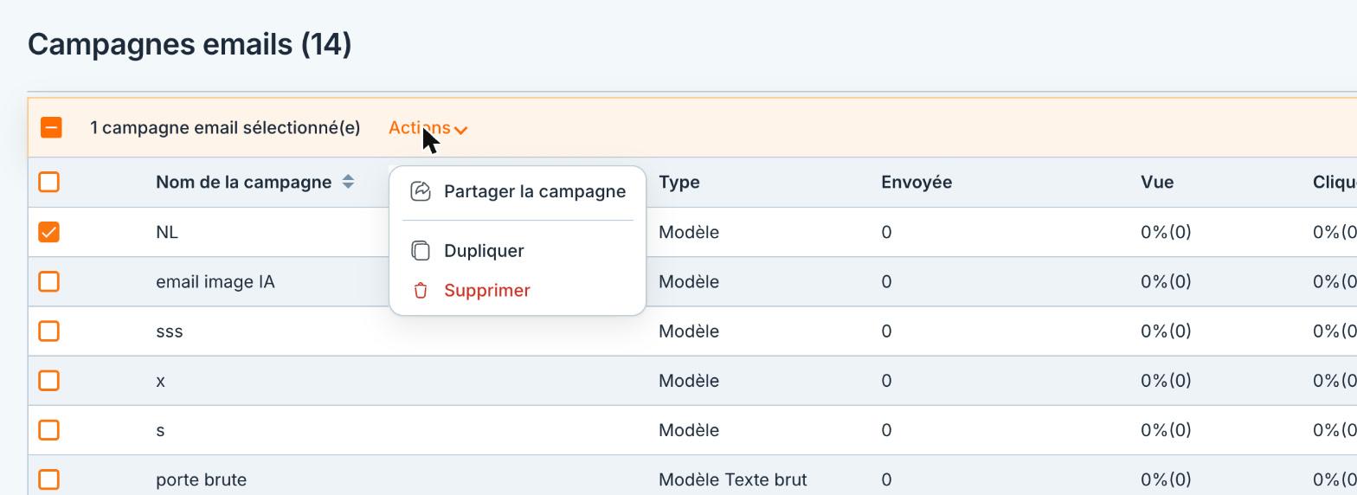Image resolution: width=1357 pixels, height=495 pixels.
Task: Click the Modèle type cell in NL row
Action: tap(689, 232)
